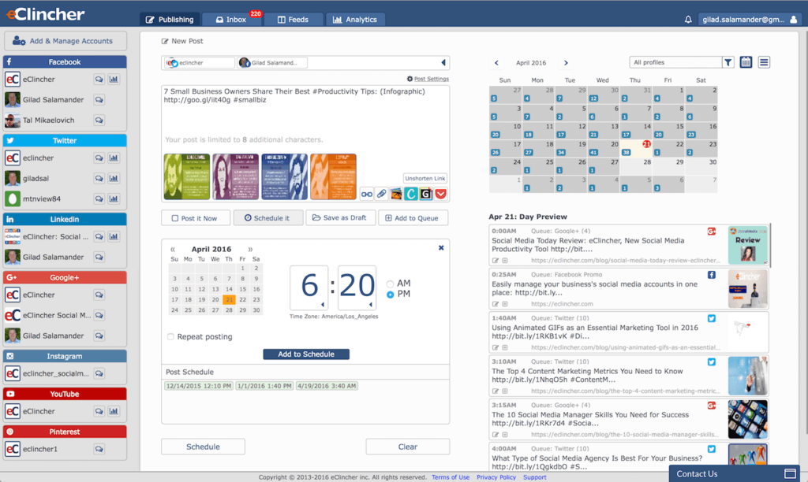
Task: Click the orange infographic thumbnail
Action: [333, 176]
